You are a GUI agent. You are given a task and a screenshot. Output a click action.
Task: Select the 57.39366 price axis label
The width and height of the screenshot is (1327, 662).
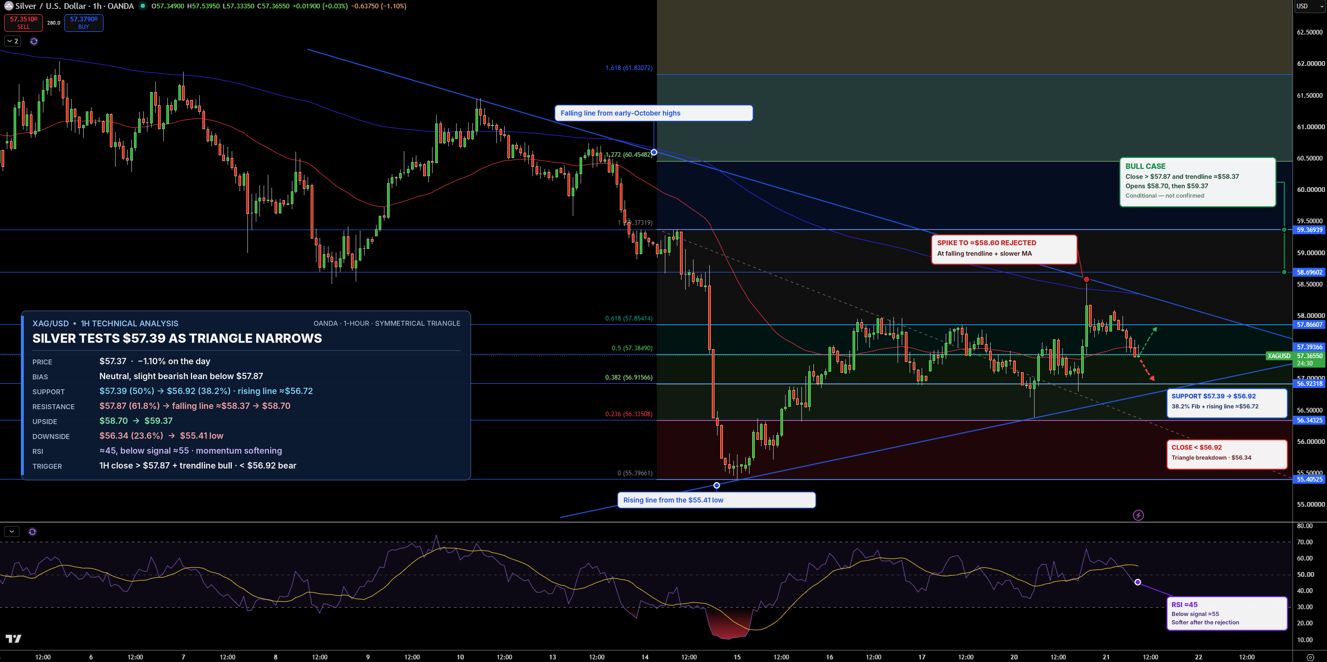click(x=1310, y=347)
